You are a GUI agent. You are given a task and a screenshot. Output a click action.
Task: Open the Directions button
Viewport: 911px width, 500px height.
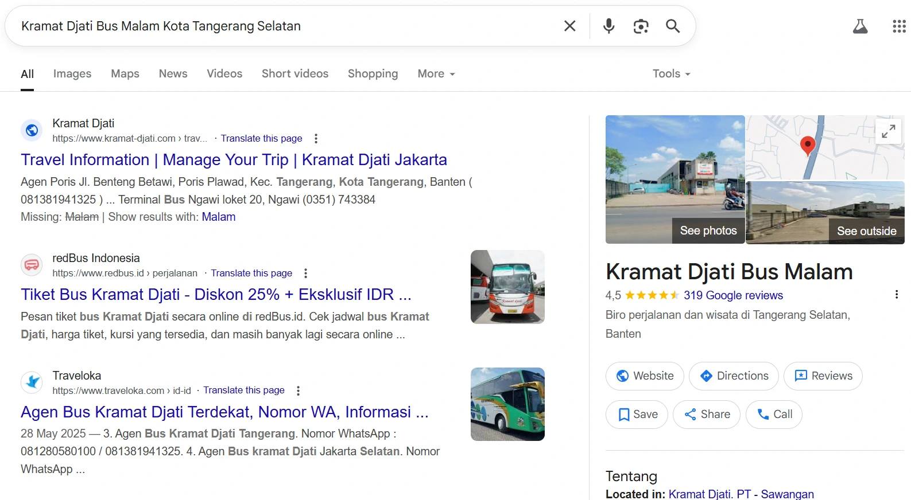[x=734, y=376]
